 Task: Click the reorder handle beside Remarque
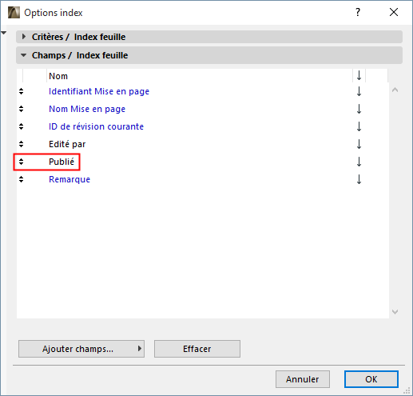[21, 179]
